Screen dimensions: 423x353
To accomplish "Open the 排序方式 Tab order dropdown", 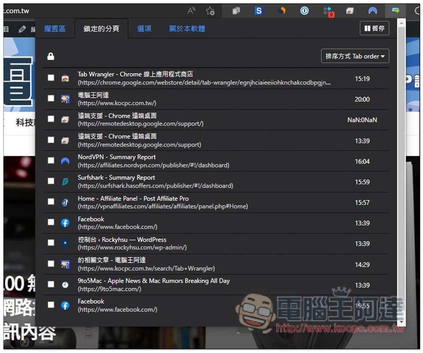I will coord(355,56).
